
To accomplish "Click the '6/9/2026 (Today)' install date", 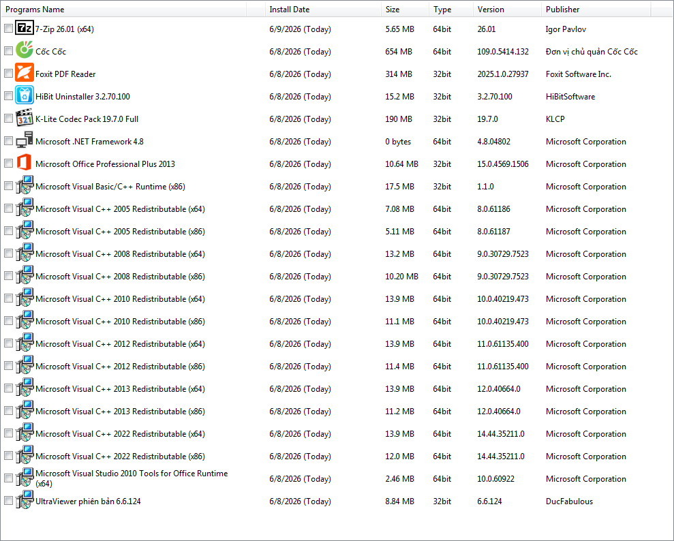I will coord(300,29).
